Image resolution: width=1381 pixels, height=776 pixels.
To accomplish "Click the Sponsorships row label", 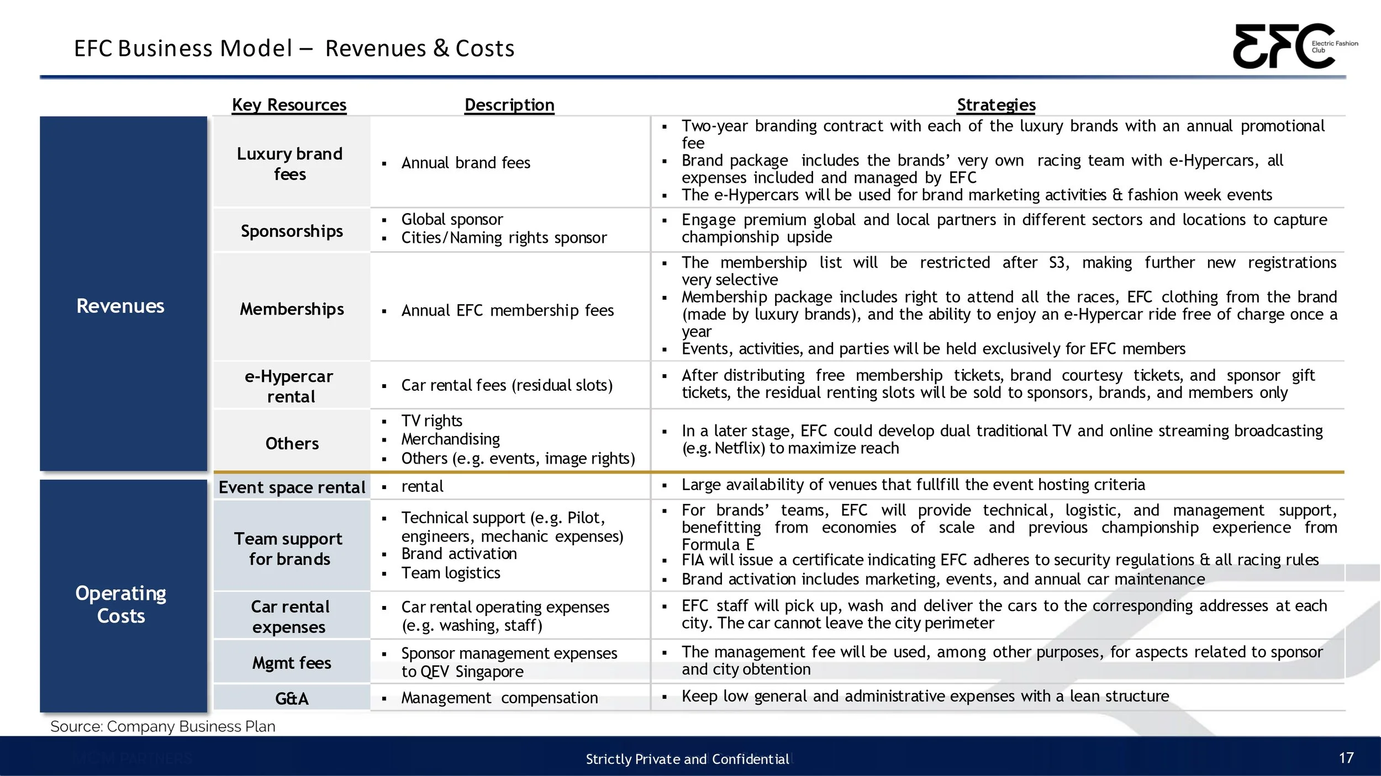I will coord(292,231).
